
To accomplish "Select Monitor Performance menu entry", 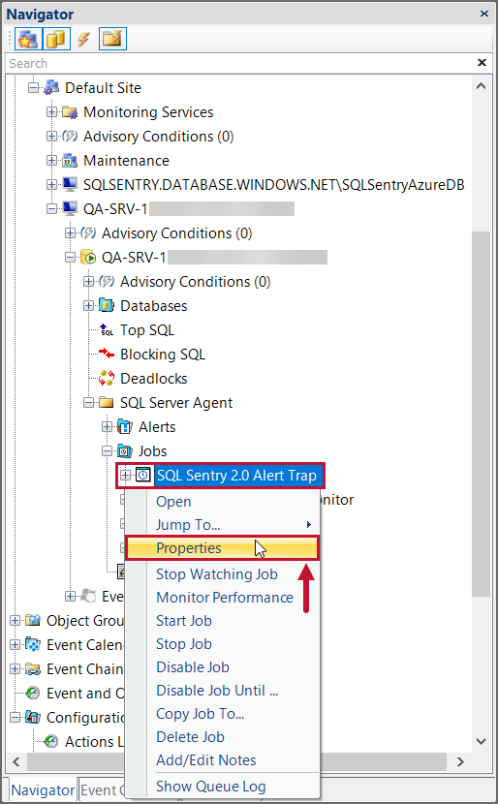I will click(222, 598).
